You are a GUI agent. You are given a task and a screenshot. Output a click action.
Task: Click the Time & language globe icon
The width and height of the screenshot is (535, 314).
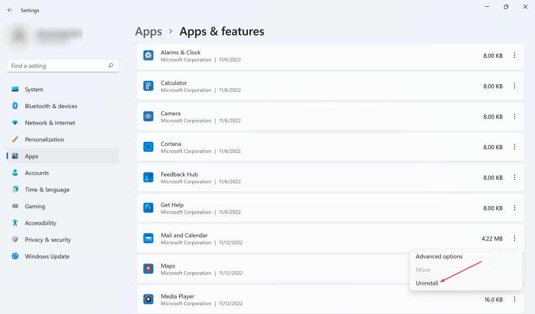point(15,189)
